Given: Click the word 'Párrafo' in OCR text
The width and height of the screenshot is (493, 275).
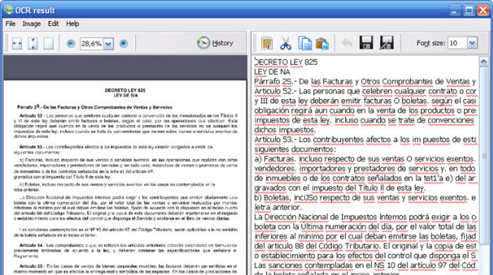Looking at the screenshot, I should [x=267, y=82].
